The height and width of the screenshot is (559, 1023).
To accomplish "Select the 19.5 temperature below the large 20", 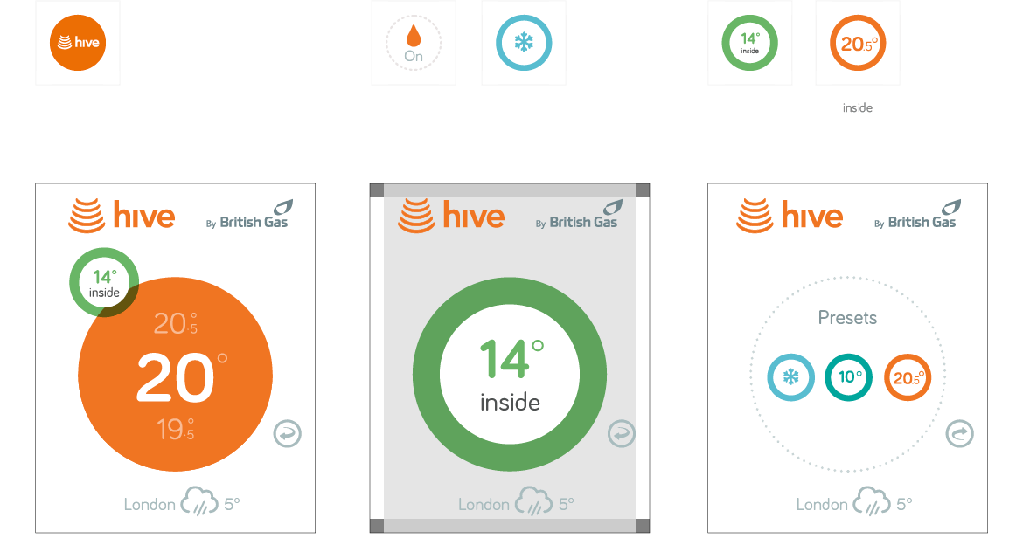I will point(175,430).
